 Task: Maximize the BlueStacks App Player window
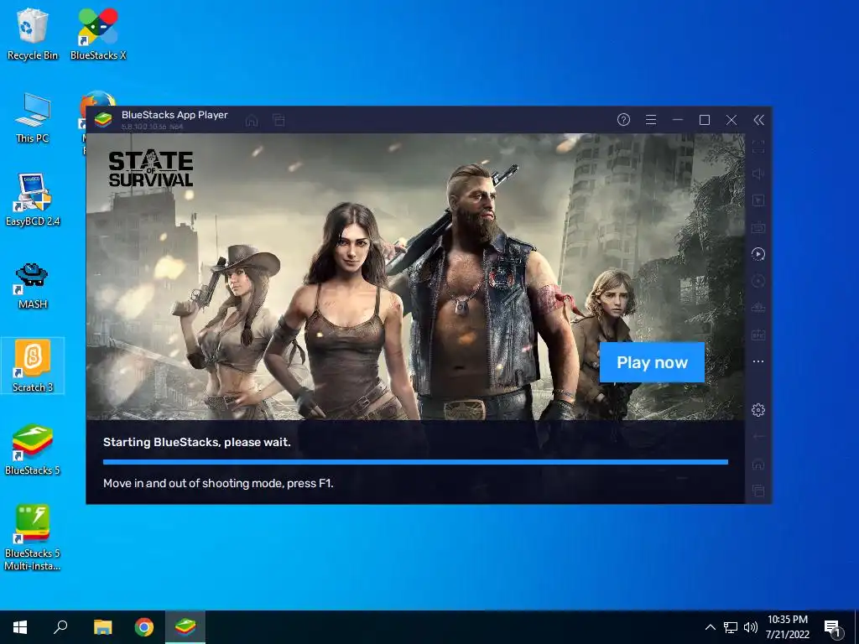705,120
